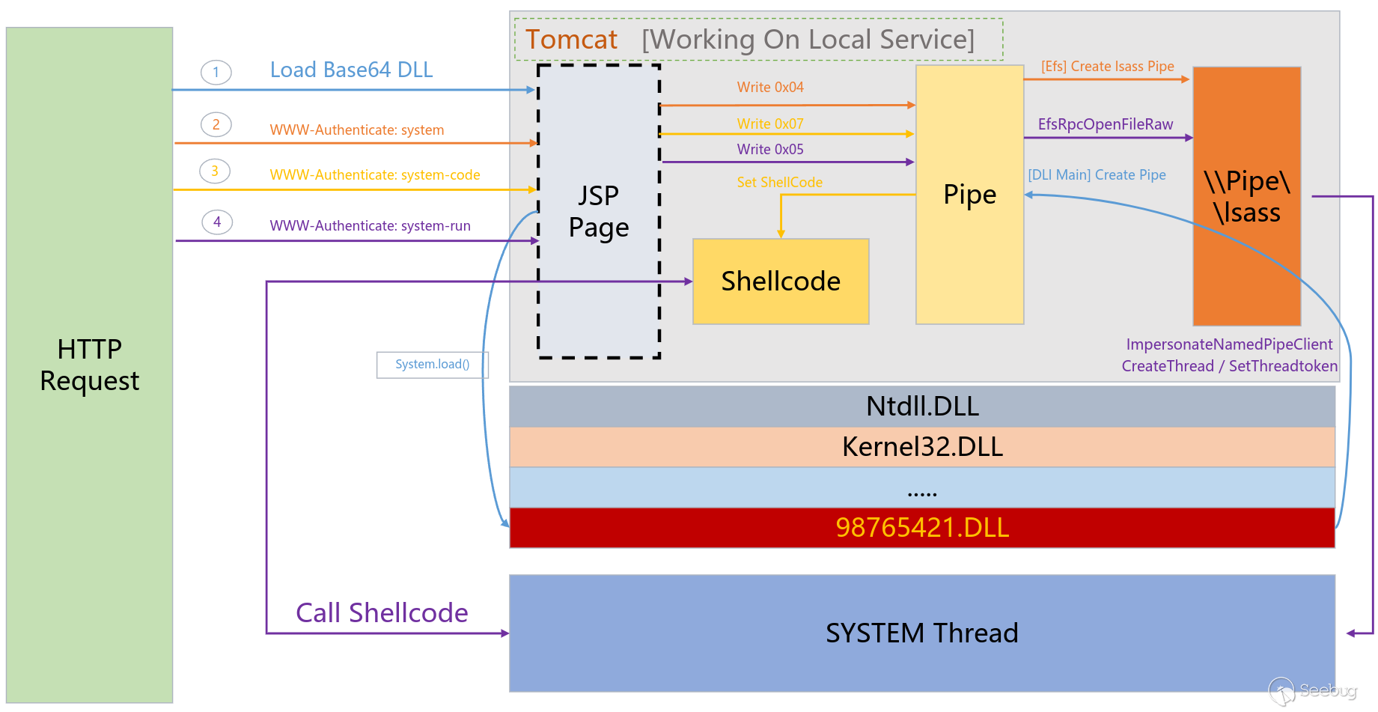1378x712 pixels.
Task: Select the dashed JSP Page box
Action: coord(599,211)
